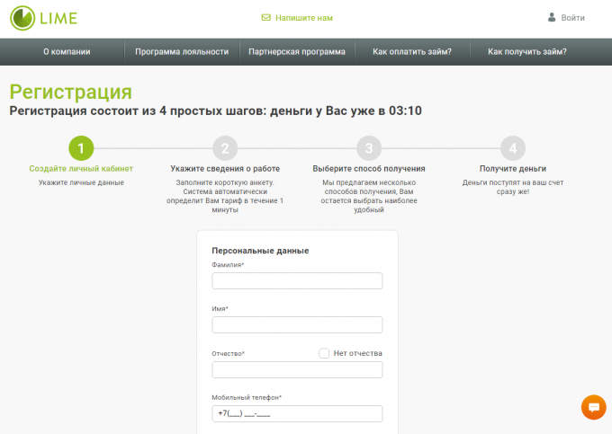The height and width of the screenshot is (434, 612).
Task: Focus the Фамилия input field
Action: point(297,281)
